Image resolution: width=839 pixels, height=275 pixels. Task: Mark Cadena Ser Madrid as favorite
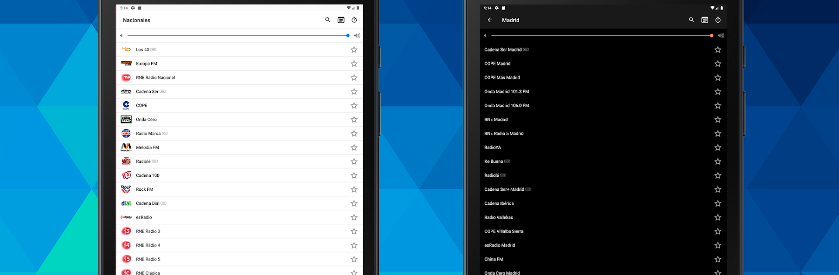(718, 50)
